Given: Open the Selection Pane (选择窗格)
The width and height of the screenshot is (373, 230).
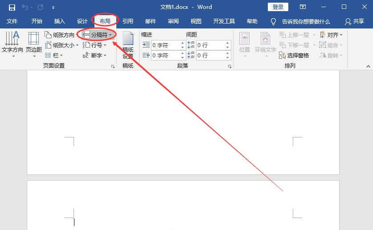Looking at the screenshot, I should pyautogui.click(x=294, y=56).
